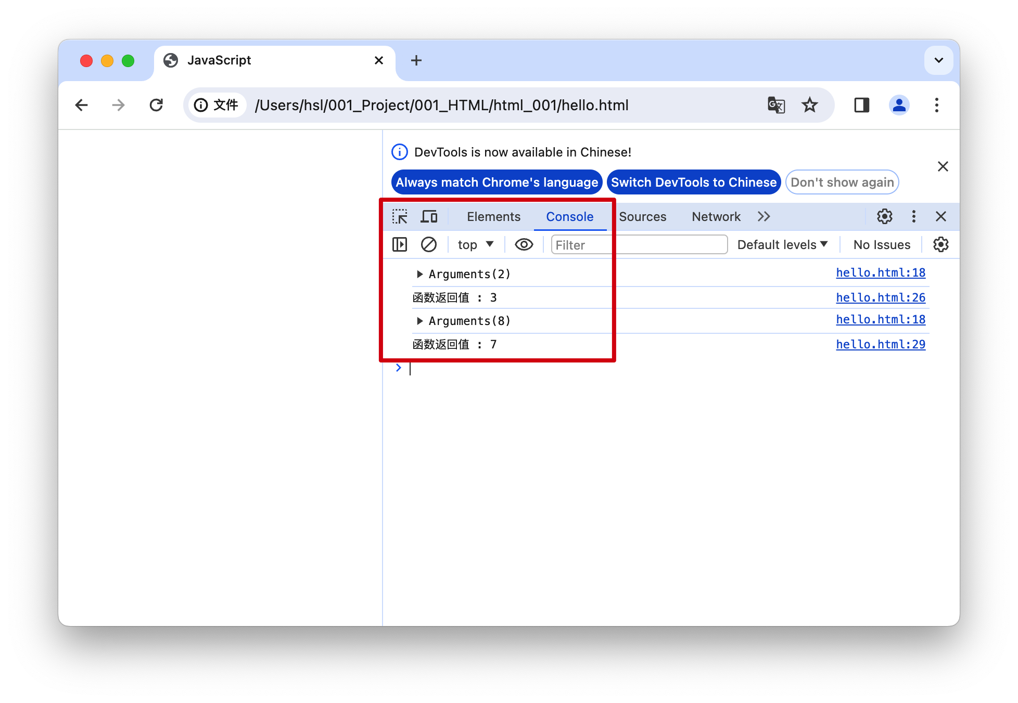Click the Google Translate page icon
Image resolution: width=1018 pixels, height=703 pixels.
point(776,105)
